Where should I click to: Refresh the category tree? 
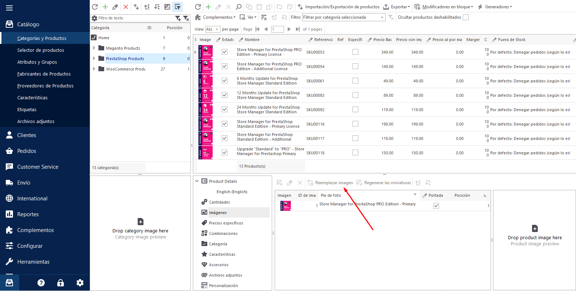click(95, 7)
